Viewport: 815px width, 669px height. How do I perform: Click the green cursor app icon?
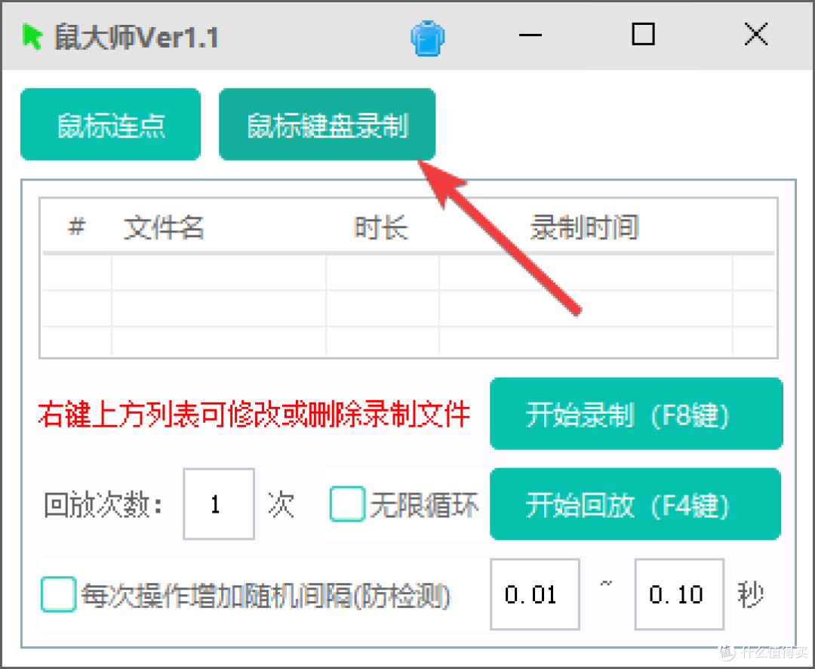(x=32, y=37)
